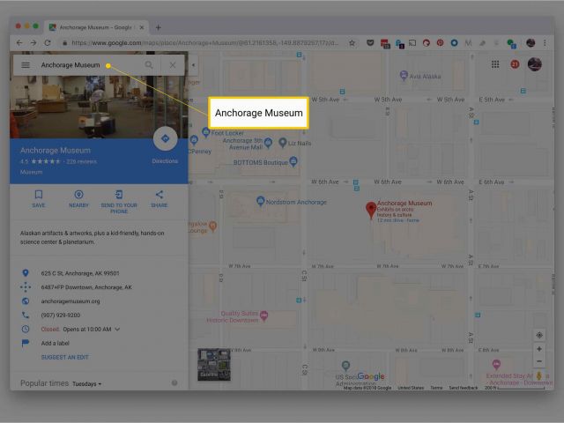Image resolution: width=564 pixels, height=423 pixels.
Task: Click the search magnifier icon
Action: pos(149,65)
